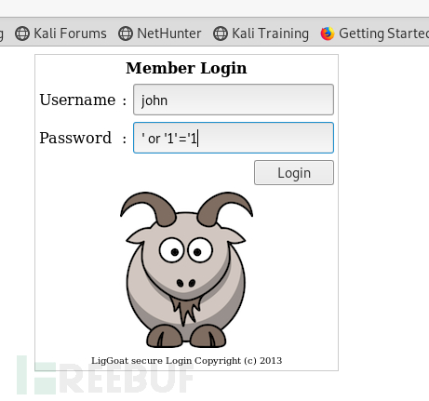Open the Getting Started bookmark label

[x=384, y=33]
